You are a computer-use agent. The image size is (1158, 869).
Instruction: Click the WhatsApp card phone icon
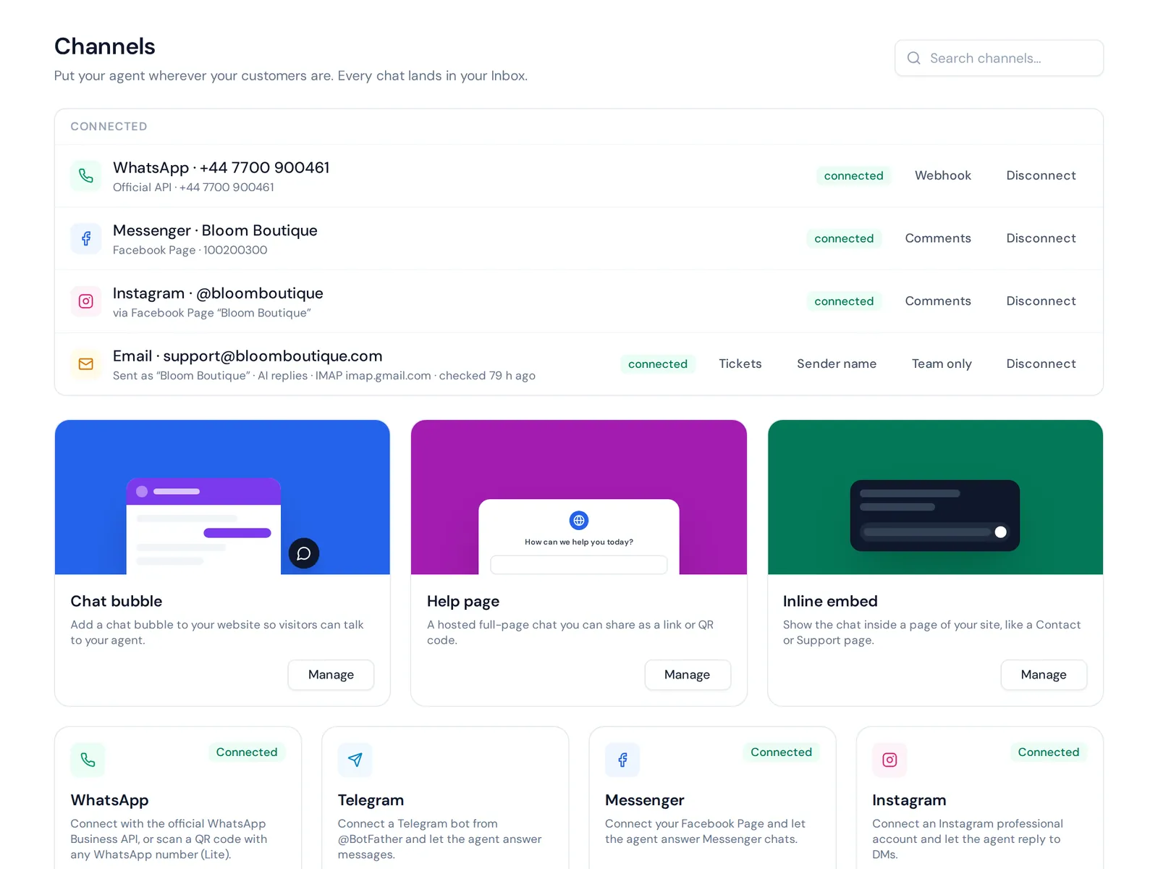[88, 760]
